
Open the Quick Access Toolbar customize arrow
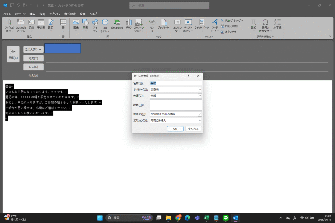[x=44, y=5]
